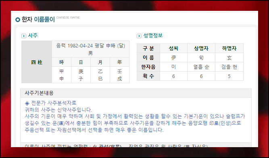
Task: Click the stroke count 6 under 상명자
Action: [x=201, y=76]
